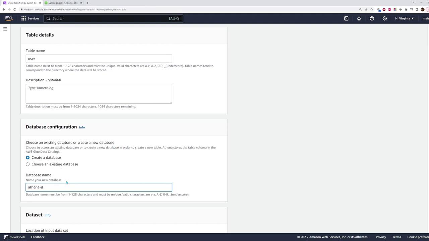Open the help question mark icon
429x241 pixels.
(x=372, y=18)
